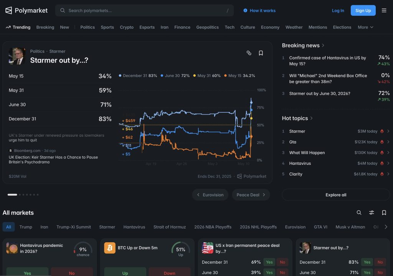Select the Strait of Hormuz chip
Image resolution: width=393 pixels, height=276 pixels.
169,227
